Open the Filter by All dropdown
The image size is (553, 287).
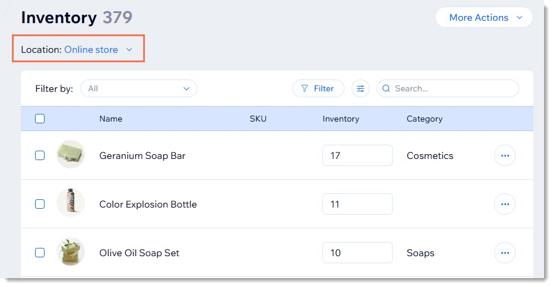click(138, 88)
